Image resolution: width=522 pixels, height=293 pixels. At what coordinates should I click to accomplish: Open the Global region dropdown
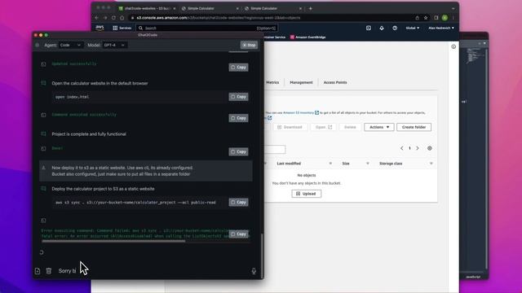(412, 28)
